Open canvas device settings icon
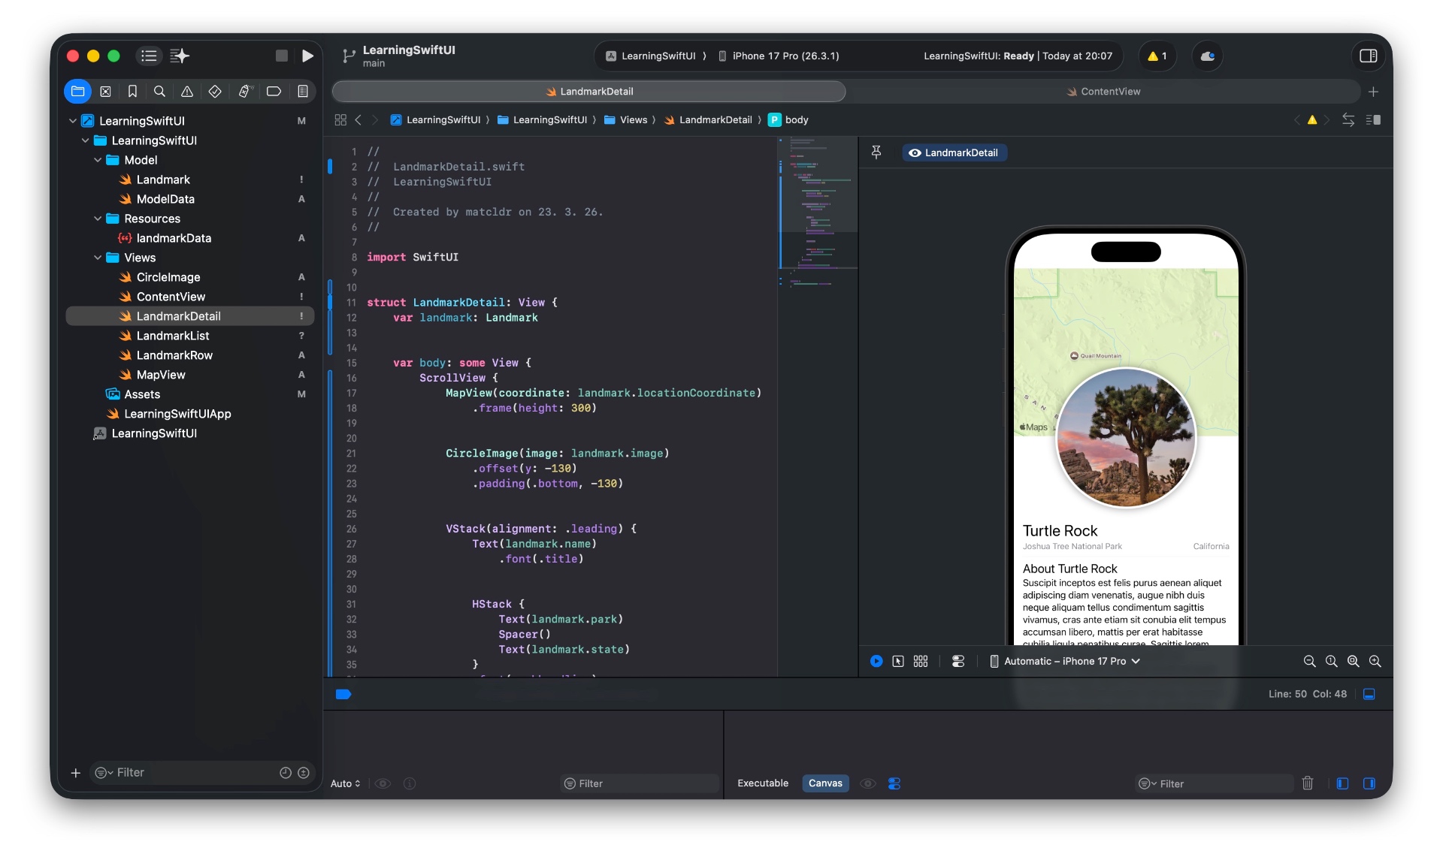The image size is (1443, 866). click(x=958, y=661)
